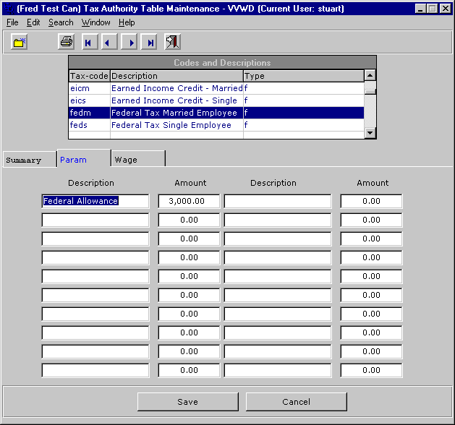Open the File menu
The image size is (455, 425).
(12, 22)
